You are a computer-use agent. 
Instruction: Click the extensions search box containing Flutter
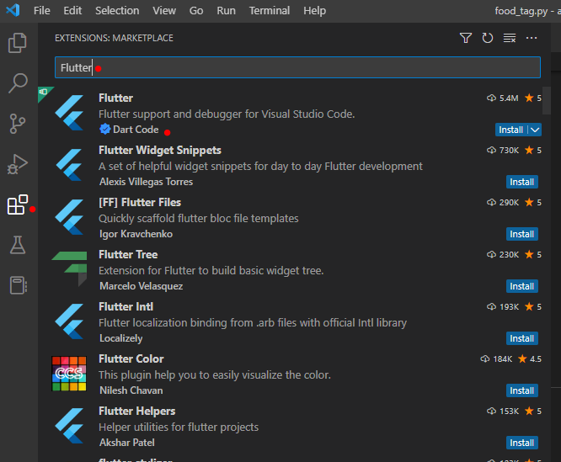pos(297,67)
